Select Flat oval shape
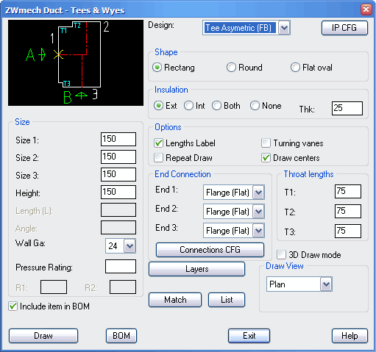Image resolution: width=376 pixels, height=352 pixels. click(x=311, y=68)
